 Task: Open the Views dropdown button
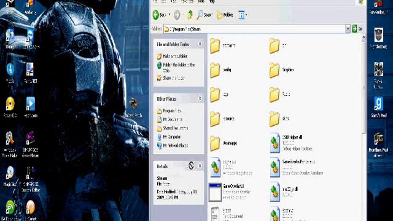243,15
